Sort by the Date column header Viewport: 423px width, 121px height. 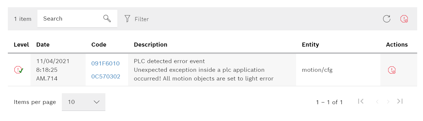43,45
